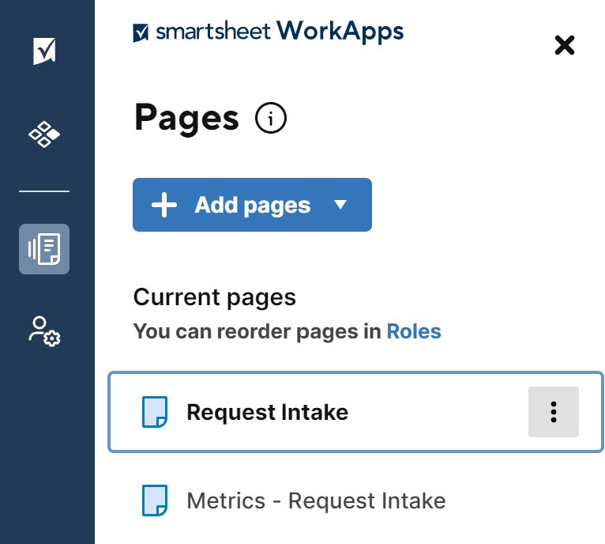Close the Pages panel
The width and height of the screenshot is (605, 544).
point(564,45)
